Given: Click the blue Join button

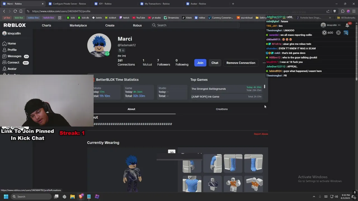Looking at the screenshot, I should pyautogui.click(x=200, y=63).
